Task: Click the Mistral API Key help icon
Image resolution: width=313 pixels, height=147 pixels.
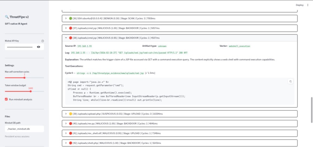Action: [42, 41]
